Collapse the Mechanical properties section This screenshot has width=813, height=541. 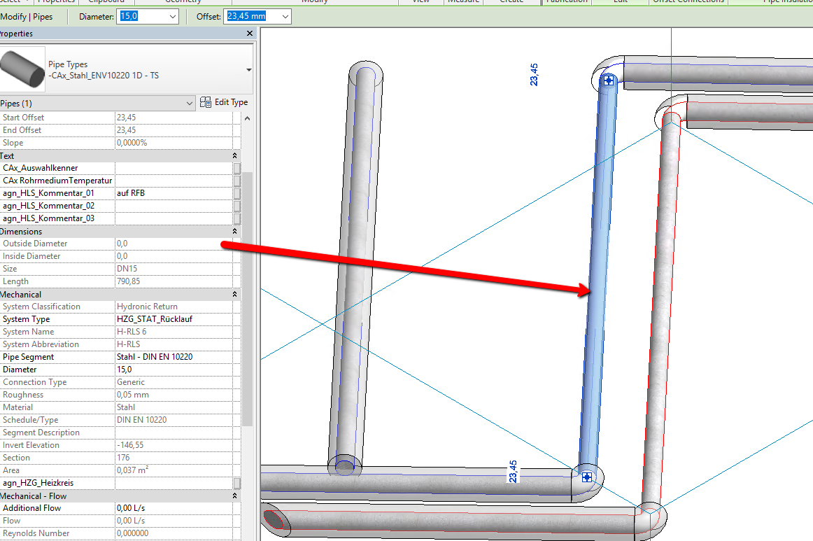click(234, 294)
